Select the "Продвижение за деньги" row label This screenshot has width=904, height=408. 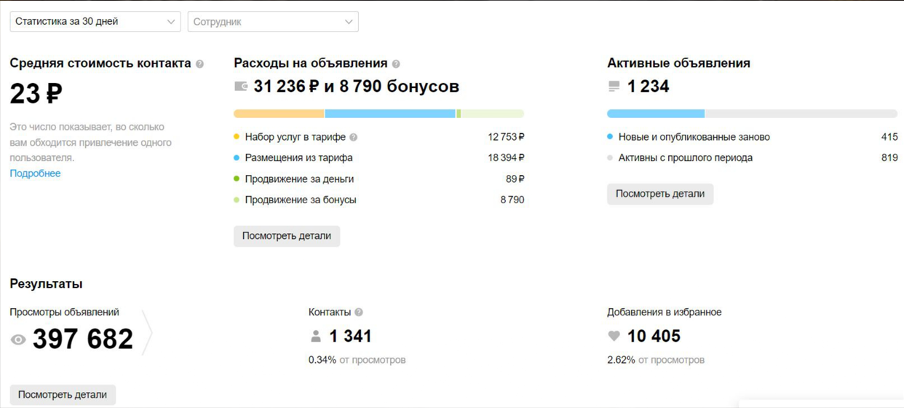299,178
